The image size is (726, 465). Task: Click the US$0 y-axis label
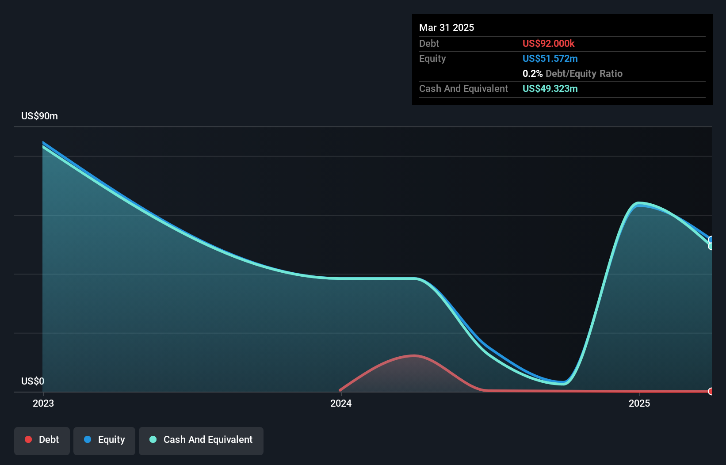tap(33, 381)
